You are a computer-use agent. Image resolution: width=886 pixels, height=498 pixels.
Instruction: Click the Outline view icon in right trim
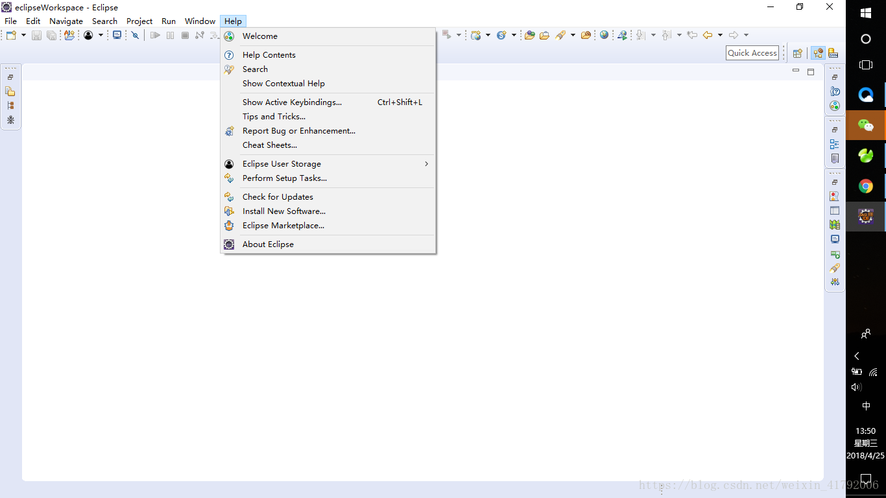point(835,144)
